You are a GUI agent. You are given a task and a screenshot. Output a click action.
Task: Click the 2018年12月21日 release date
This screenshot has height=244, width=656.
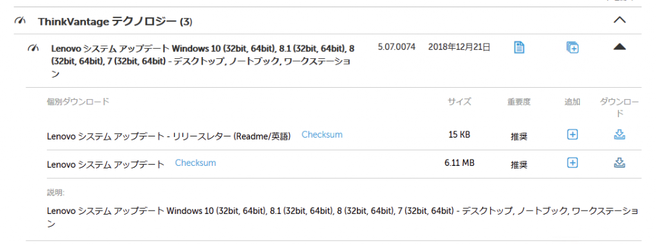(x=459, y=47)
